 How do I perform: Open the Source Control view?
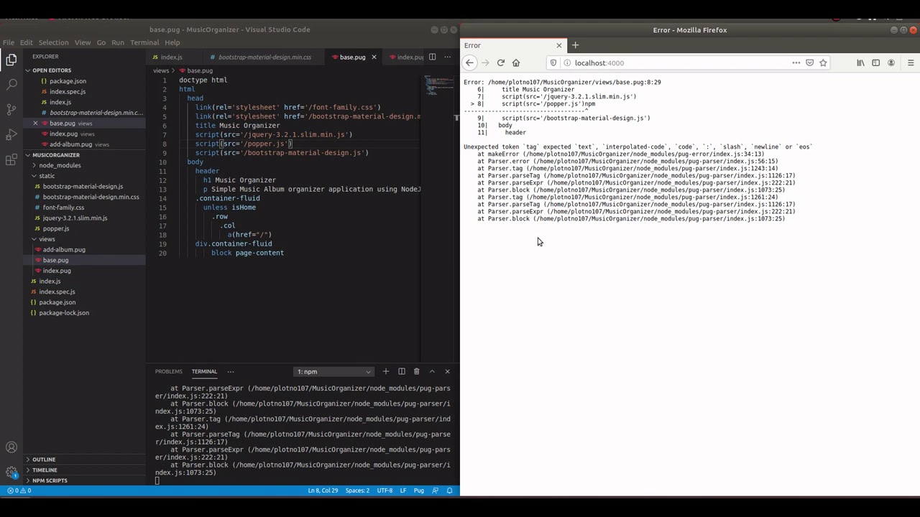tap(11, 110)
